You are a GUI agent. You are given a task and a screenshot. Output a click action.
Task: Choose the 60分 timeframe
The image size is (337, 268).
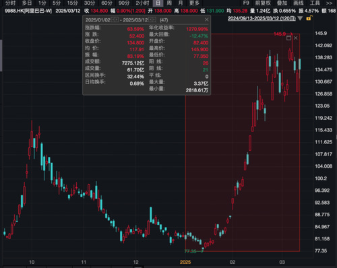[106, 3]
